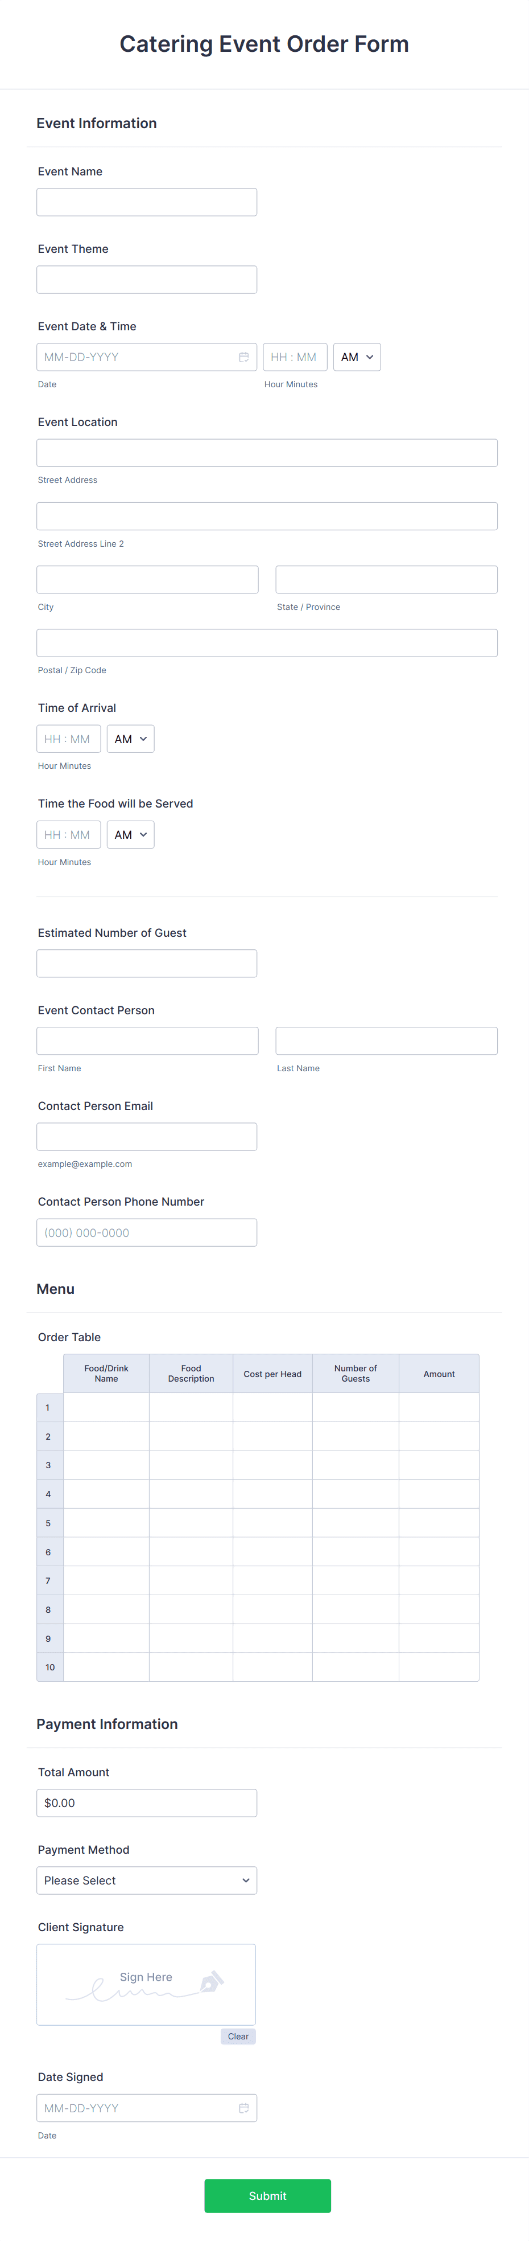Viewport: 529px width, 2241px height.
Task: Open the AM/PM selector for Event Date & Time
Action: click(x=357, y=357)
